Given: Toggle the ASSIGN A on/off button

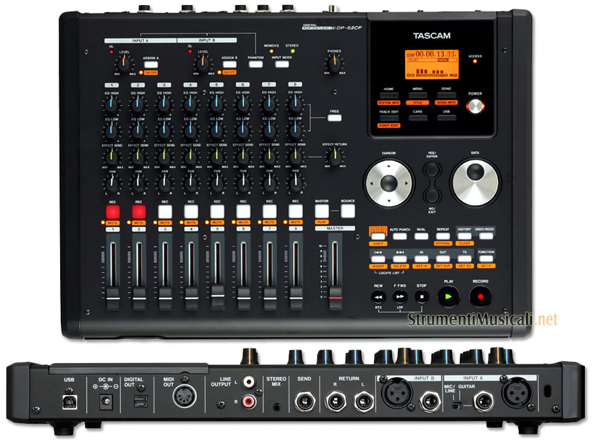Looking at the screenshot, I should coord(151,64).
